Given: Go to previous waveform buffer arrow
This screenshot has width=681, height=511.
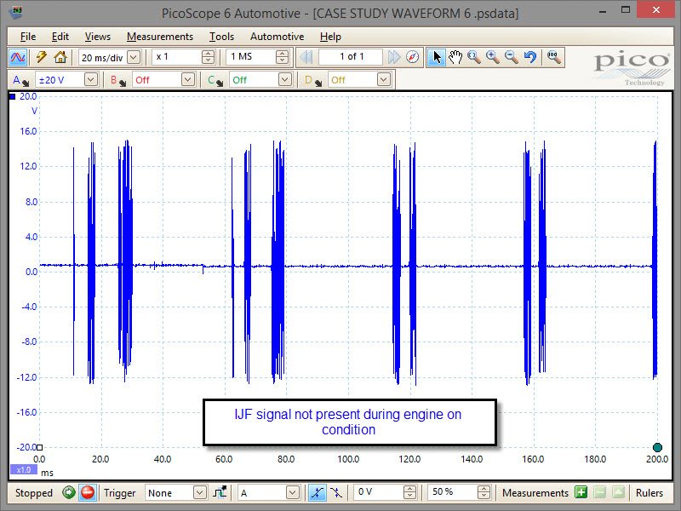Looking at the screenshot, I should pyautogui.click(x=306, y=57).
